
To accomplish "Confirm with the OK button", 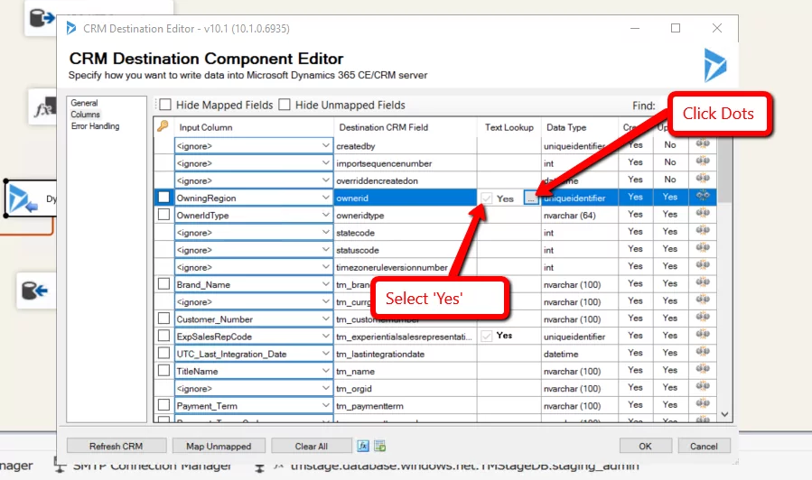I will point(645,446).
